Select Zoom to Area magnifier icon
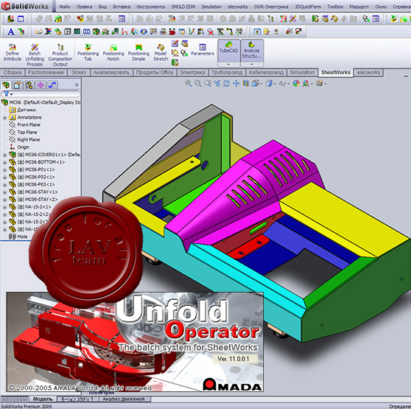 point(198,83)
